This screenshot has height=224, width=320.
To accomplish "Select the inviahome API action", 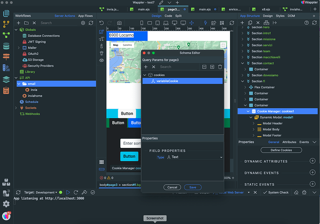I will (x=35, y=96).
